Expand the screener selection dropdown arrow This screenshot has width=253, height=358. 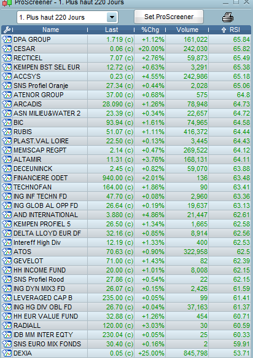point(112,17)
